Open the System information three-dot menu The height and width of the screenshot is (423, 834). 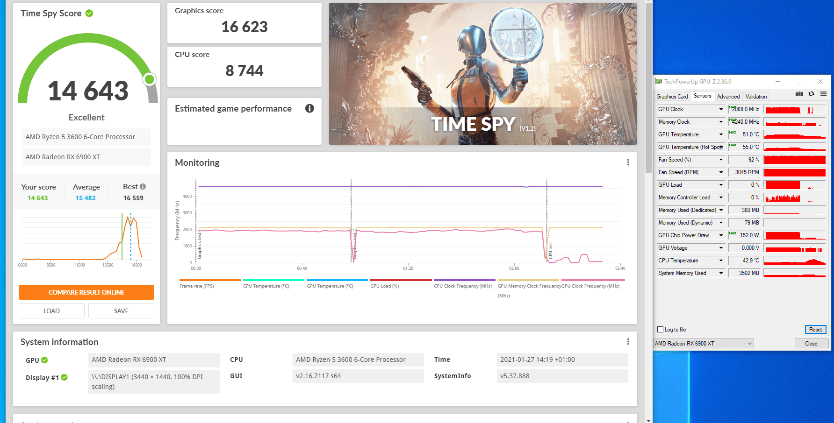click(628, 342)
